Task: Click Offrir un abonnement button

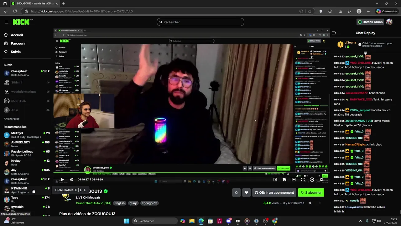Action: 274,193
